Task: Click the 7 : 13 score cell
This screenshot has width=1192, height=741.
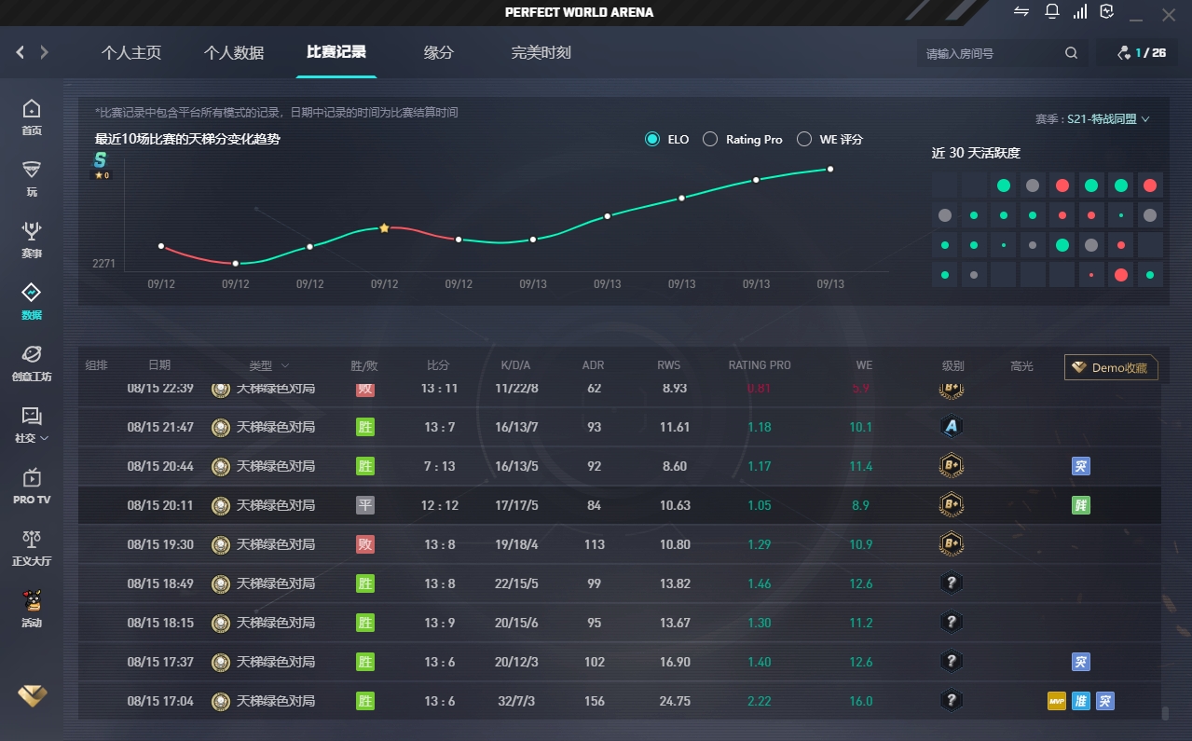Action: click(x=439, y=466)
